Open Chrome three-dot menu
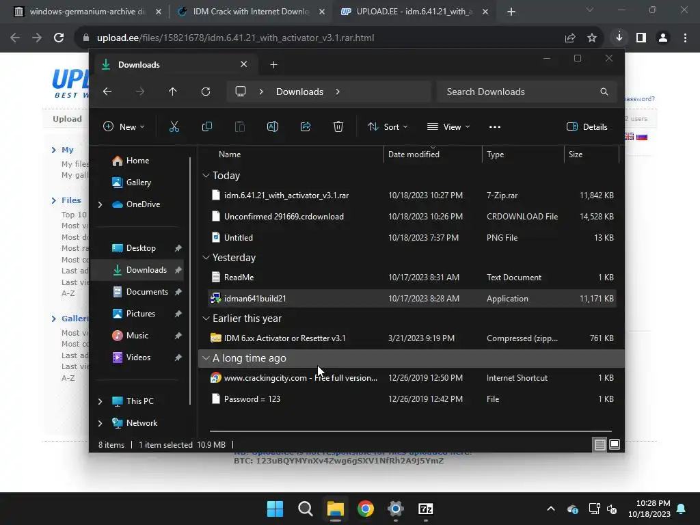700x525 pixels. click(685, 38)
